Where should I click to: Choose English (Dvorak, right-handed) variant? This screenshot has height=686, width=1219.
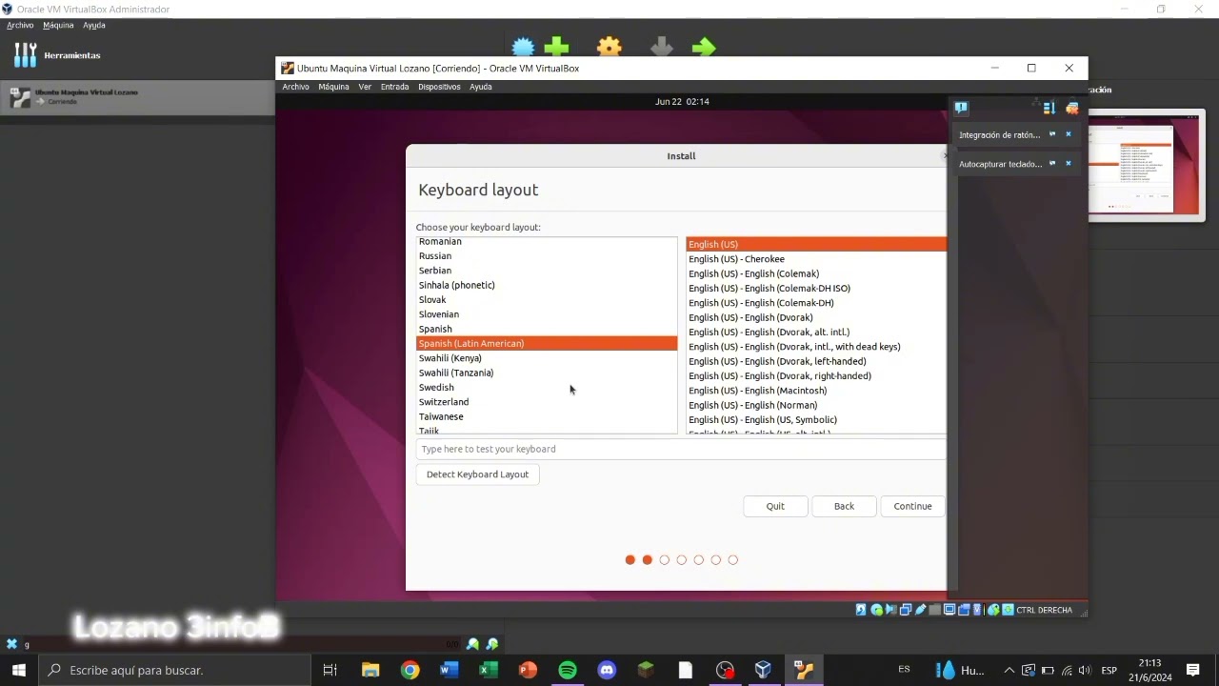click(816, 376)
